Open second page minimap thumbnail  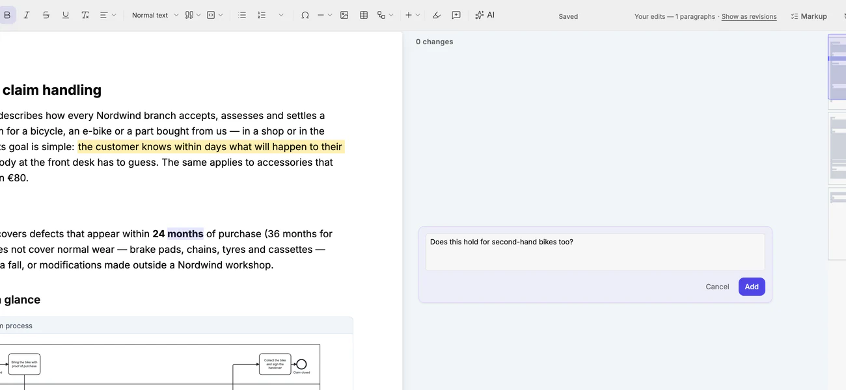click(837, 148)
